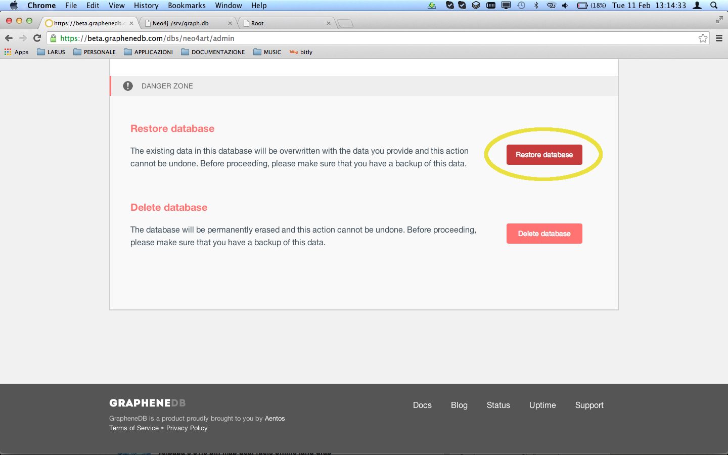Viewport: 728px width, 455px height.
Task: Bookmark this page with the star icon
Action: [703, 38]
